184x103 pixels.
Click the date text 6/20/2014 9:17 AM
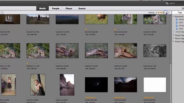[150, 66]
